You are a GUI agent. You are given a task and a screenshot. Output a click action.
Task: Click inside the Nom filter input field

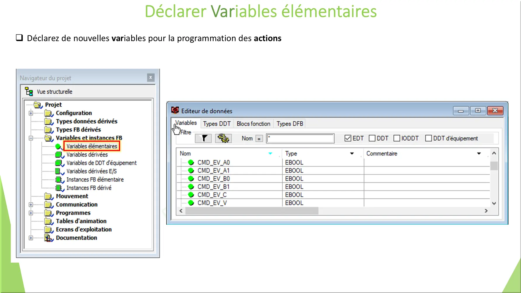(300, 138)
